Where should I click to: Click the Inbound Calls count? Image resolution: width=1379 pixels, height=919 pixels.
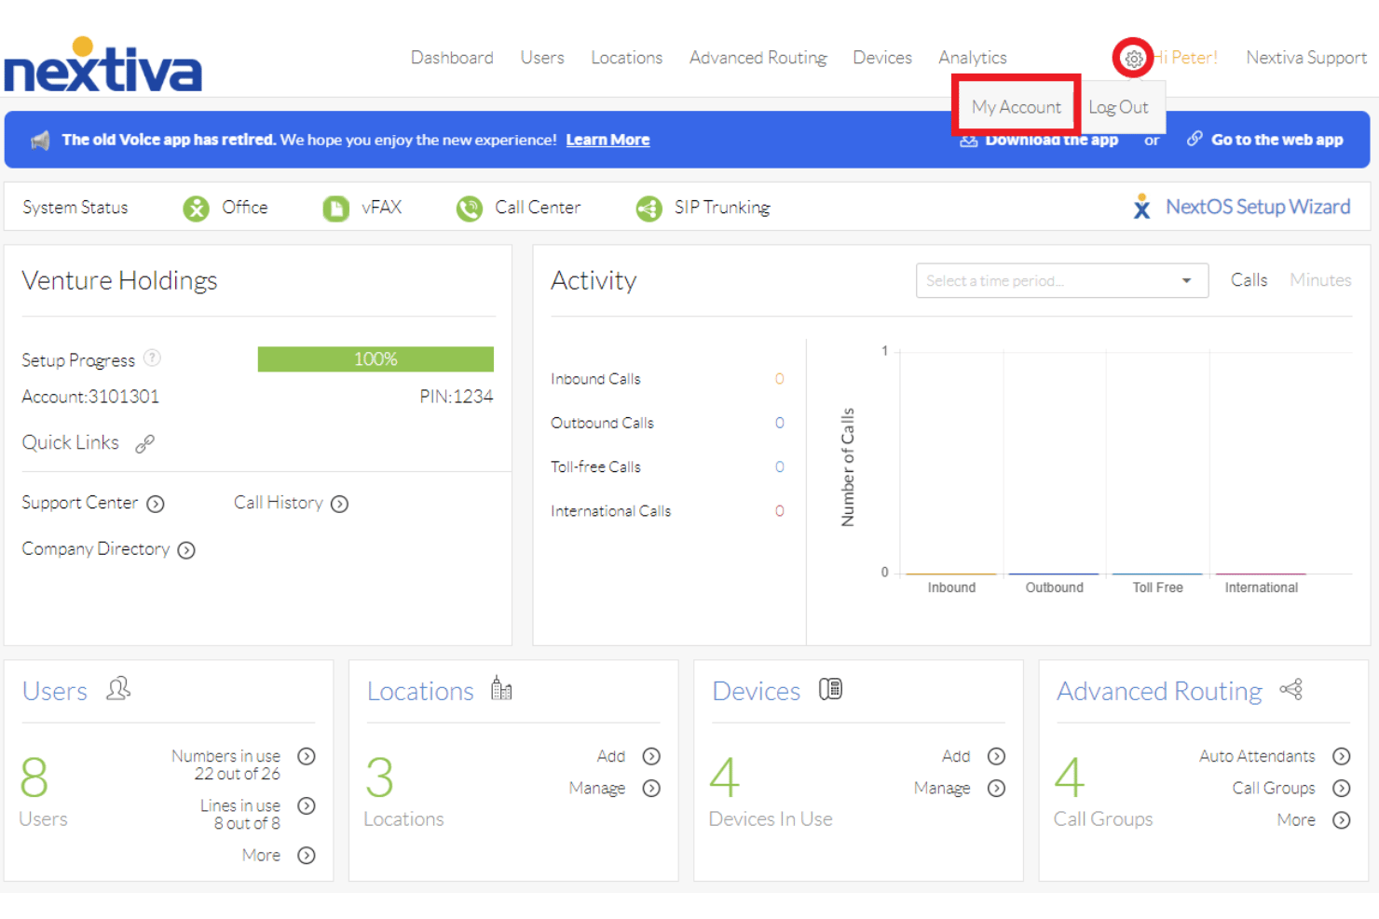coord(779,379)
